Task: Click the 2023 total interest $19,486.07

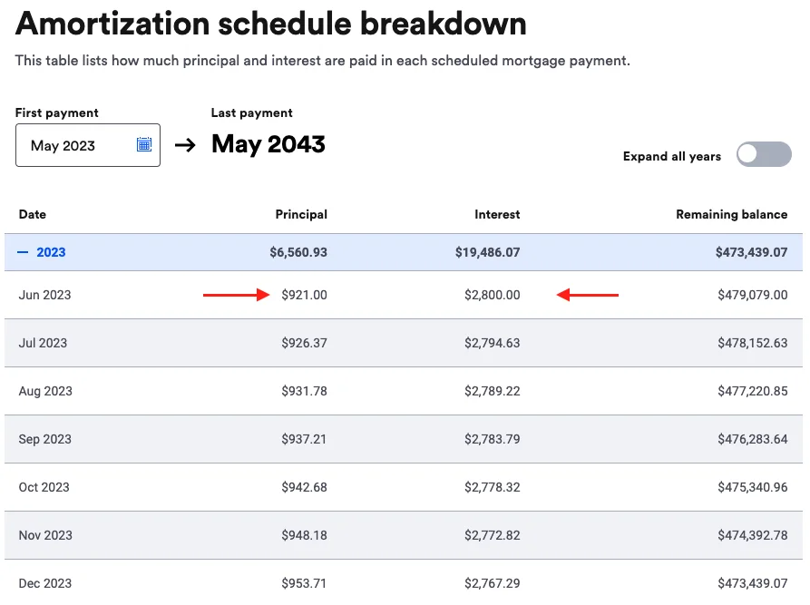Action: (488, 252)
